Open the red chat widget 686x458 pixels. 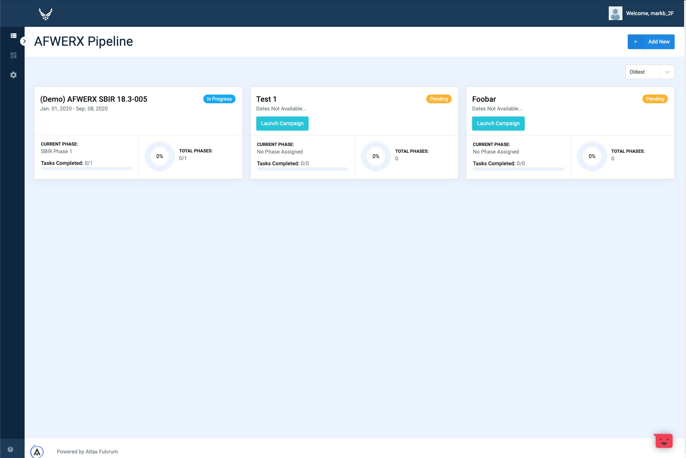click(x=664, y=441)
